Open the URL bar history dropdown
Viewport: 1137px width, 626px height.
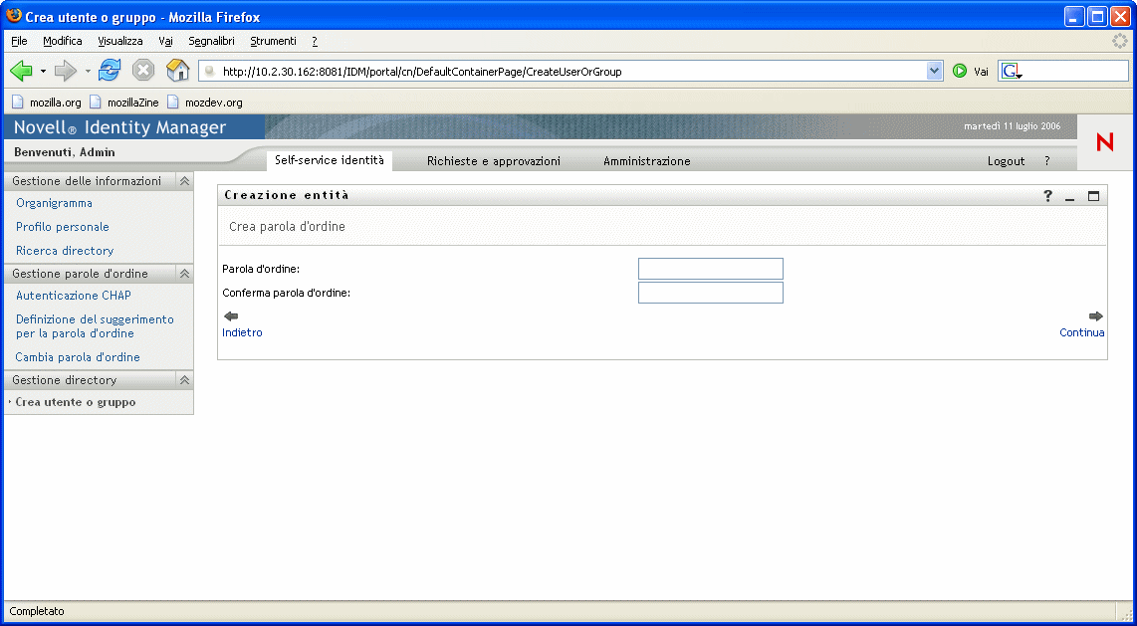(934, 71)
